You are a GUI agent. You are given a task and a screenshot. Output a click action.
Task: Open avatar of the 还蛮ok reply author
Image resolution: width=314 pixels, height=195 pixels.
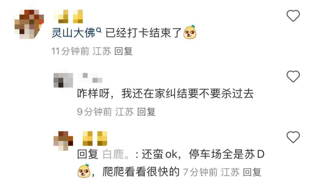click(x=63, y=141)
